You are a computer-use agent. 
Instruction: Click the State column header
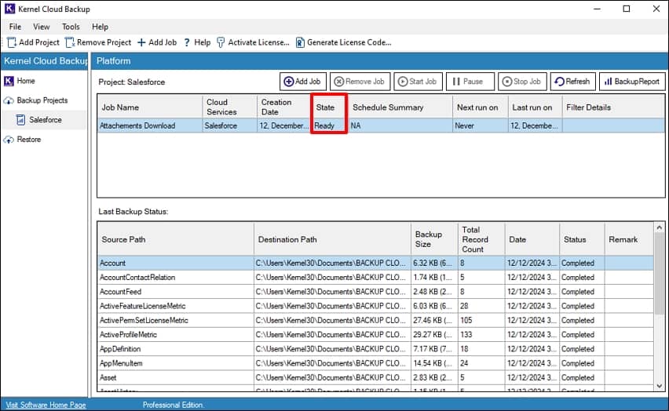329,107
